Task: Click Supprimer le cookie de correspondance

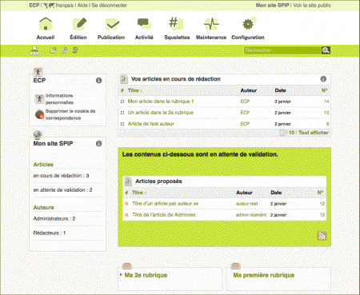Action: pos(70,114)
